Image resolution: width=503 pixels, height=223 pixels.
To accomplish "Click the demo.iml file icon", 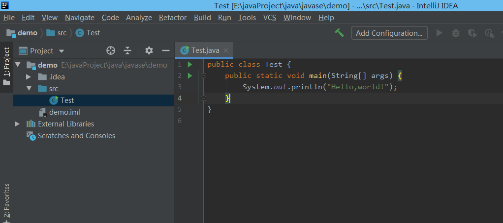I will [43, 112].
